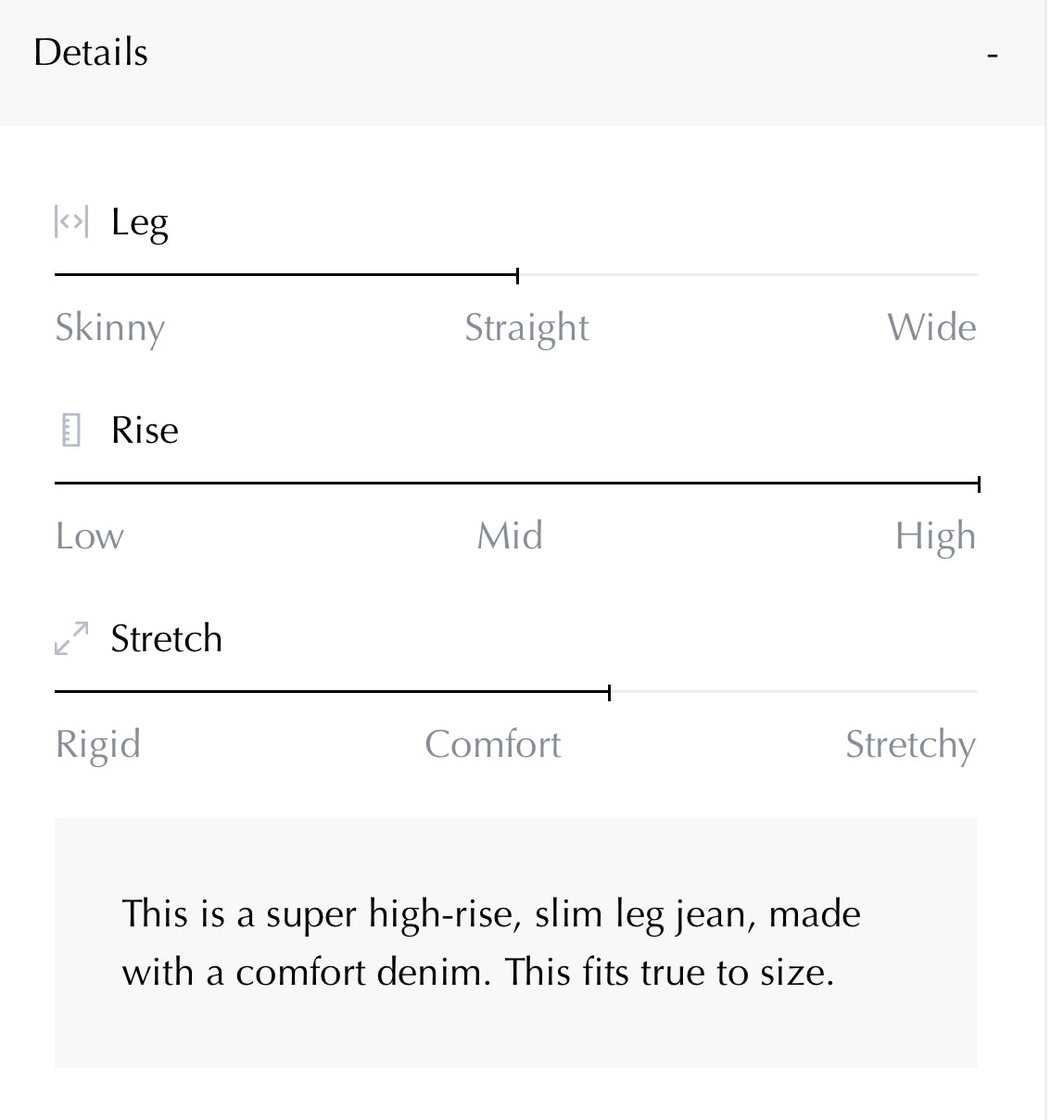
Task: Click the Stretch slider marker
Action: click(609, 692)
